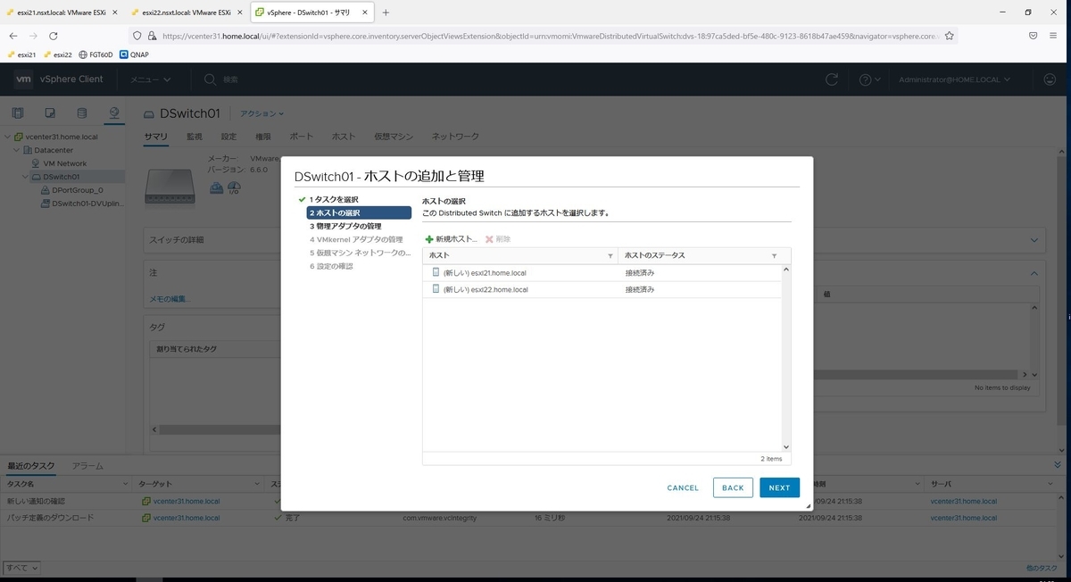
Task: Collapse the Datacenter tree node
Action: pos(16,150)
